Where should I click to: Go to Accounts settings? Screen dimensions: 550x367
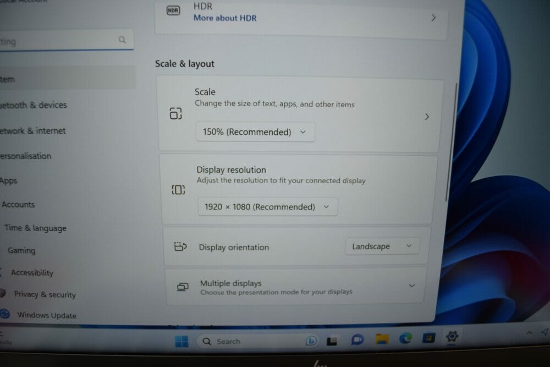pyautogui.click(x=18, y=205)
